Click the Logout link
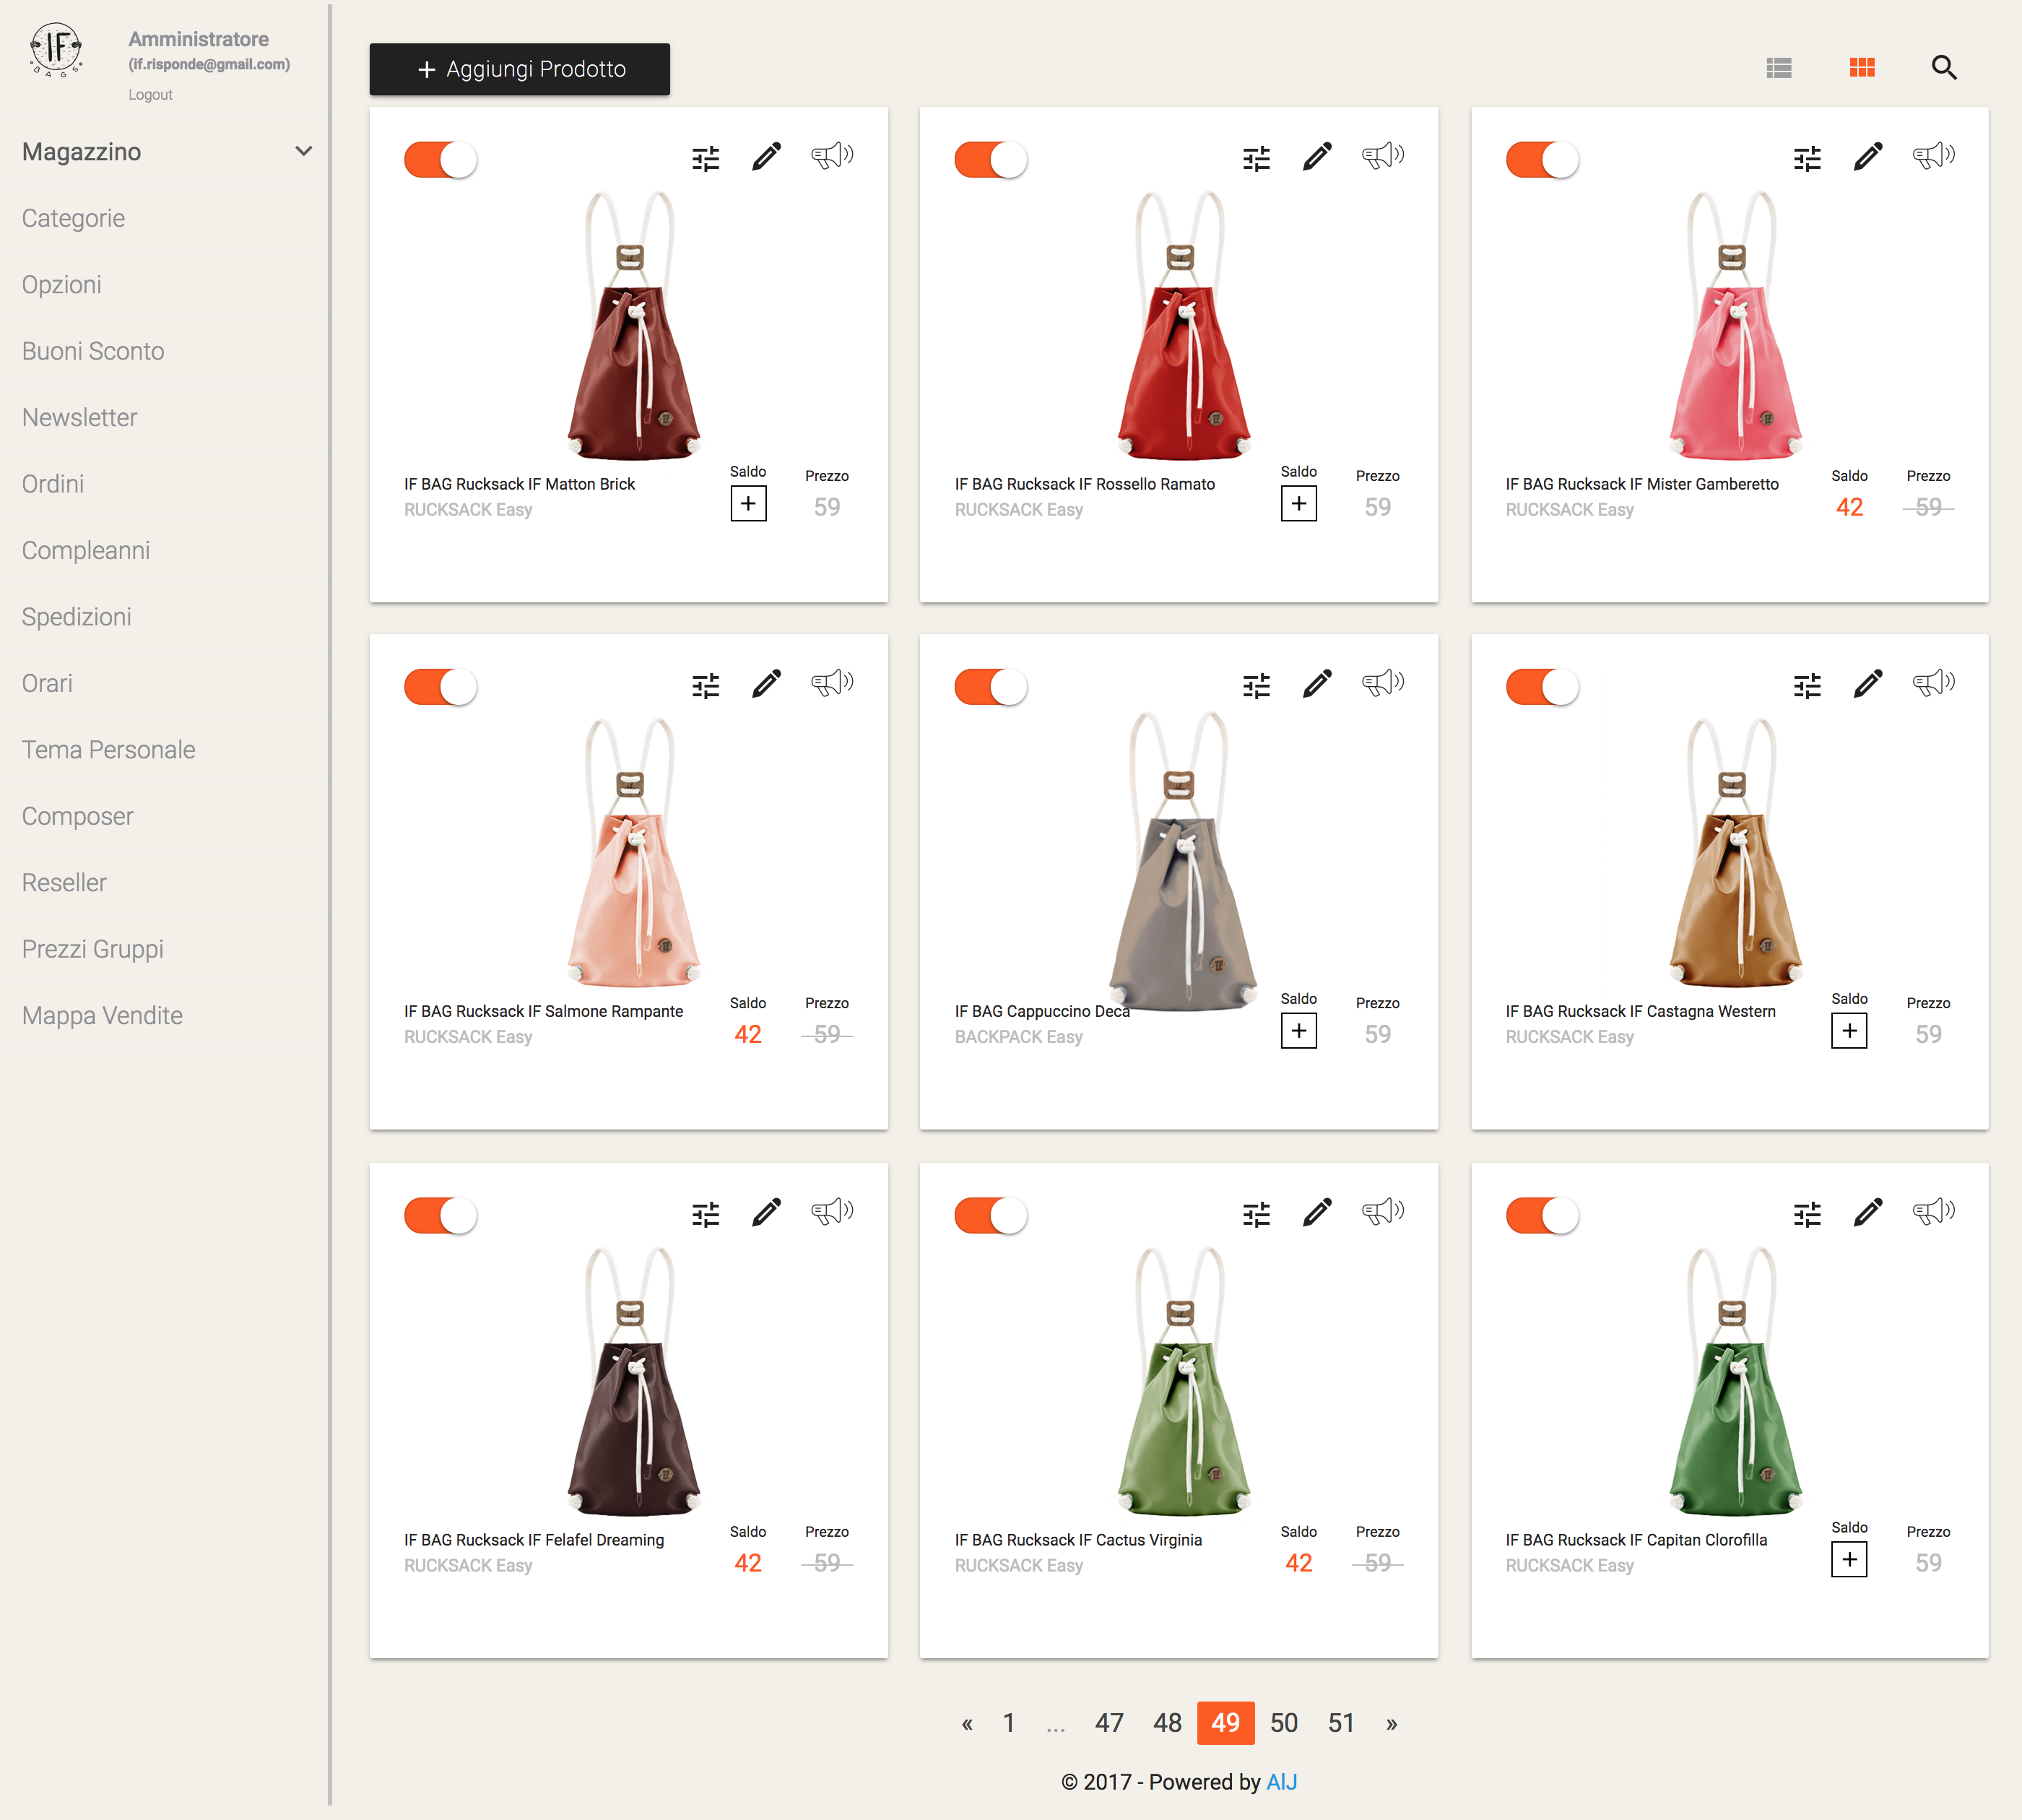The image size is (2022, 1820). point(150,95)
